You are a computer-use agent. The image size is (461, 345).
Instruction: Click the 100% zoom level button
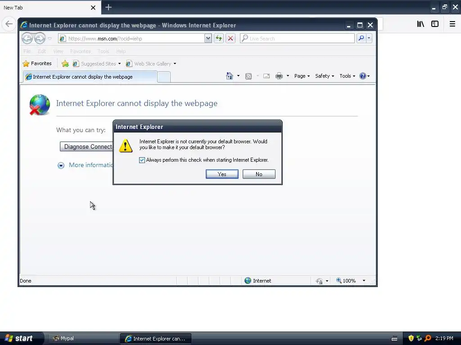[x=346, y=281]
